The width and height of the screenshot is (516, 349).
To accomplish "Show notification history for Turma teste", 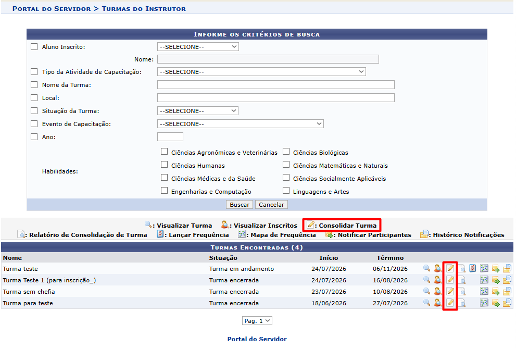I will click(507, 268).
